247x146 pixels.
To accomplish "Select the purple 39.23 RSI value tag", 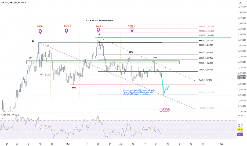I will pyautogui.click(x=241, y=135).
